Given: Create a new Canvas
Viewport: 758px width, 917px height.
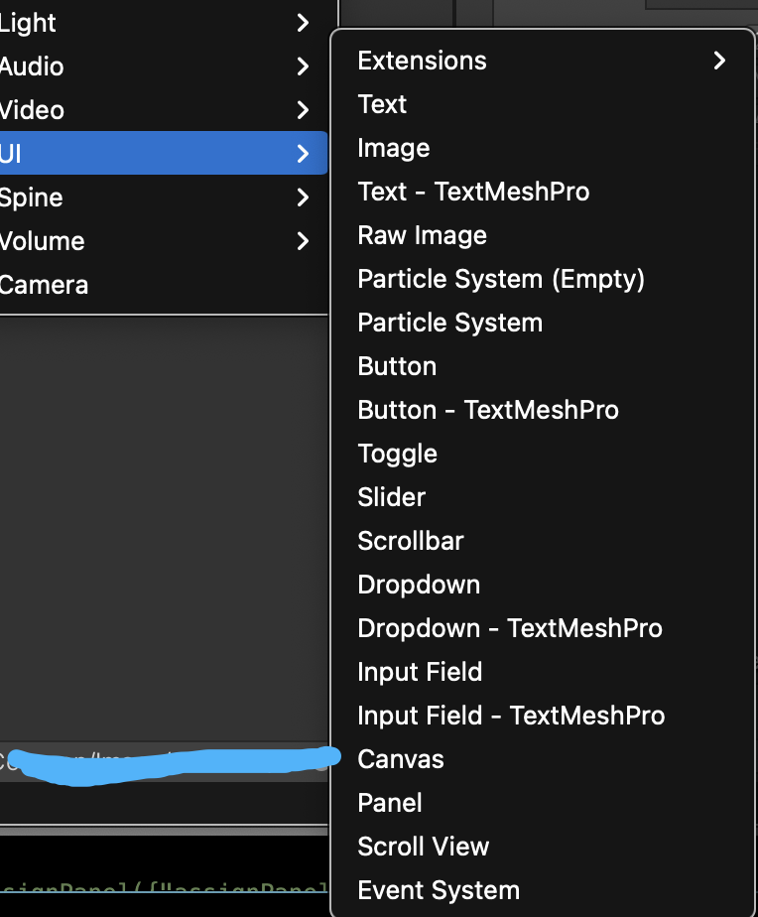Looking at the screenshot, I should [x=401, y=759].
